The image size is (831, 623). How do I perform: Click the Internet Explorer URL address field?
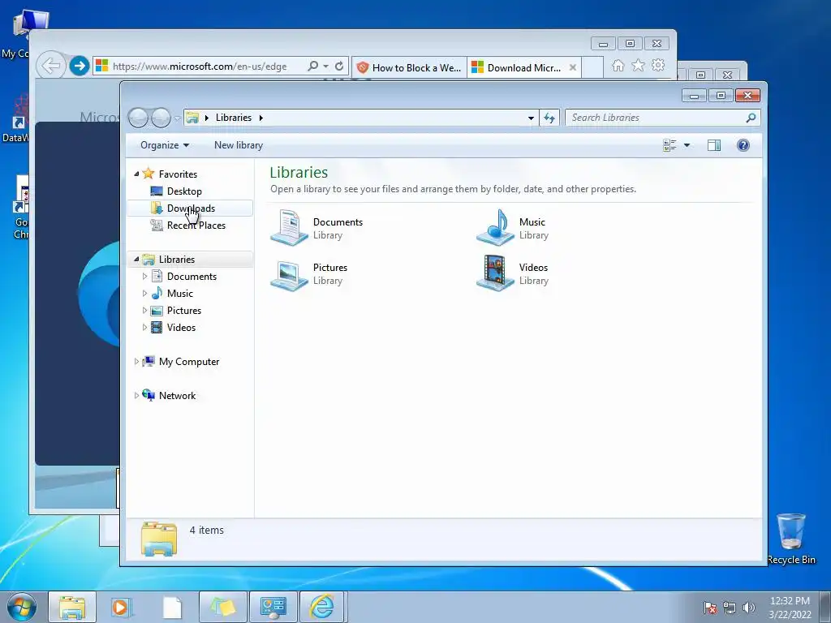[200, 67]
